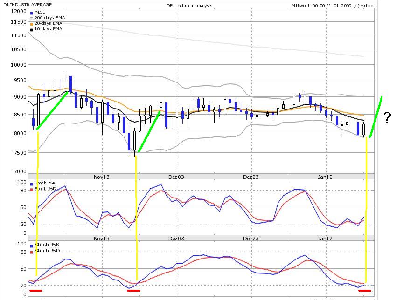This screenshot has width=410, height=300.
Task: Click Dez23 label below the upper stochastic panel
Action: [x=251, y=239]
